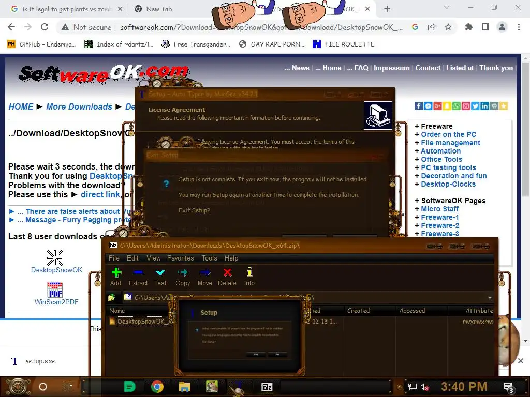Click the More Downloads breadcrumb link
The height and width of the screenshot is (397, 530).
point(79,106)
